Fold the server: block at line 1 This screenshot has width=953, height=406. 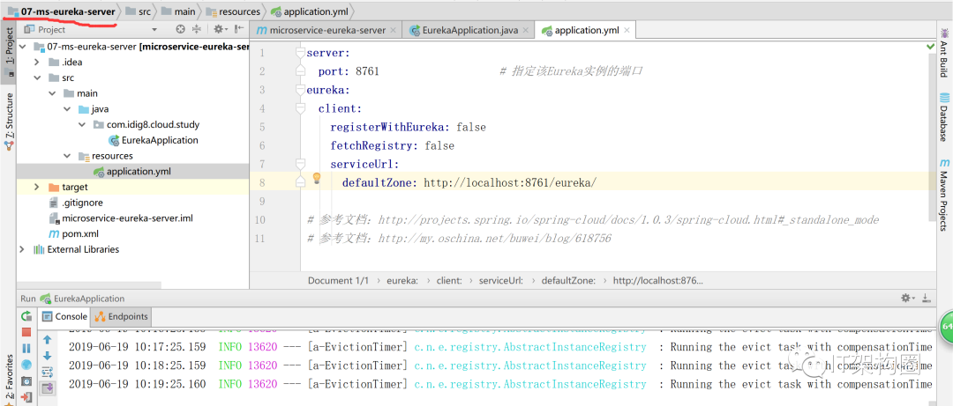[300, 53]
